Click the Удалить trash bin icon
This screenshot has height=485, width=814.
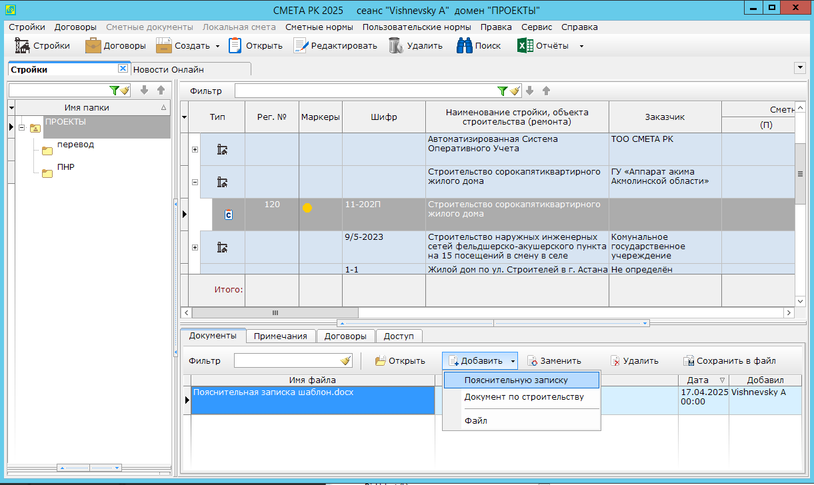(395, 46)
